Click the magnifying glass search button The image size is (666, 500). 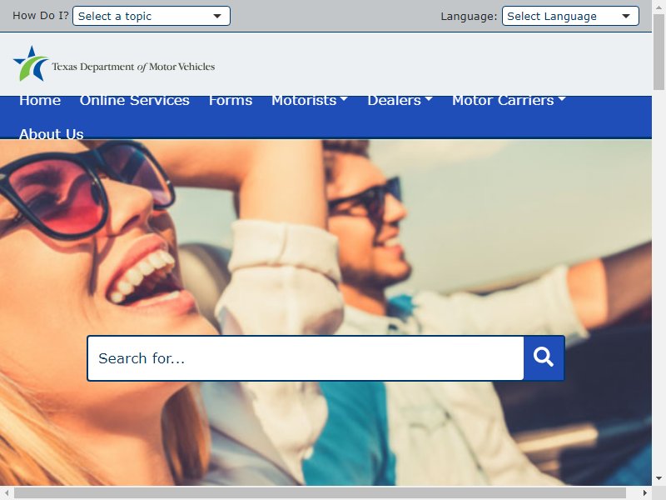click(x=544, y=358)
